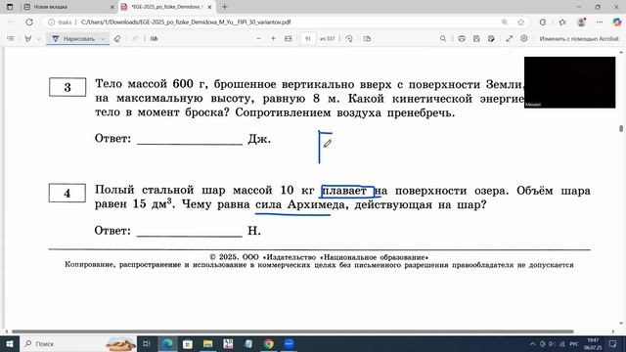626x352 pixels.
Task: Go back to previous page
Action: [12, 22]
